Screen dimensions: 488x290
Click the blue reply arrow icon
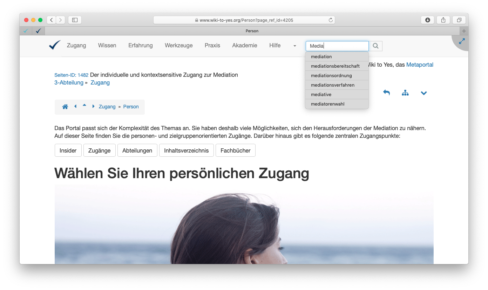point(386,92)
